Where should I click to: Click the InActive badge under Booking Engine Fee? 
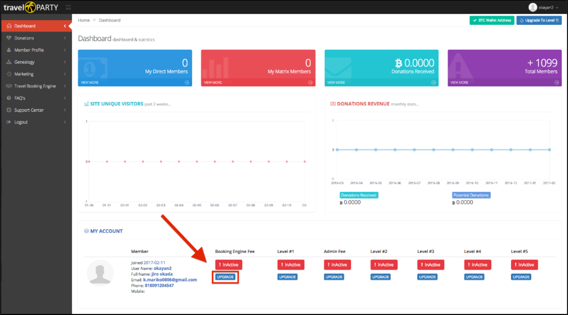pos(229,265)
